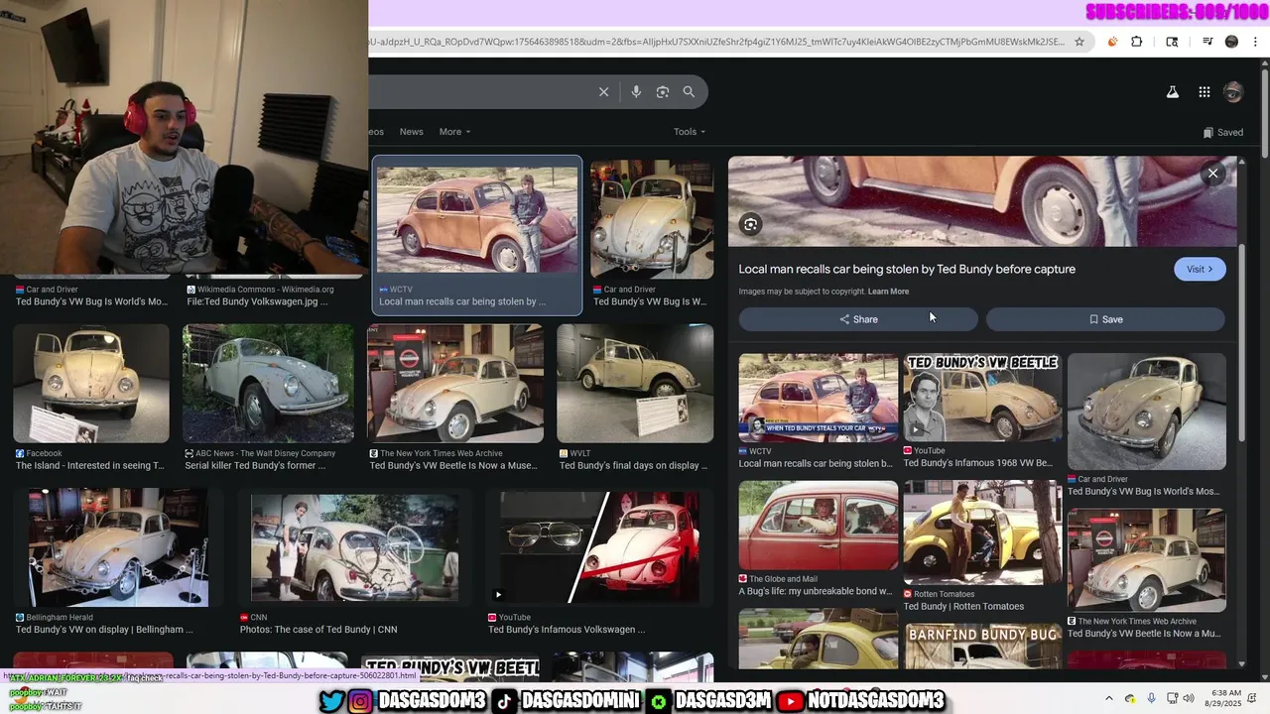This screenshot has height=714, width=1270.
Task: Expand the More dropdown in search tabs
Action: pos(454,132)
